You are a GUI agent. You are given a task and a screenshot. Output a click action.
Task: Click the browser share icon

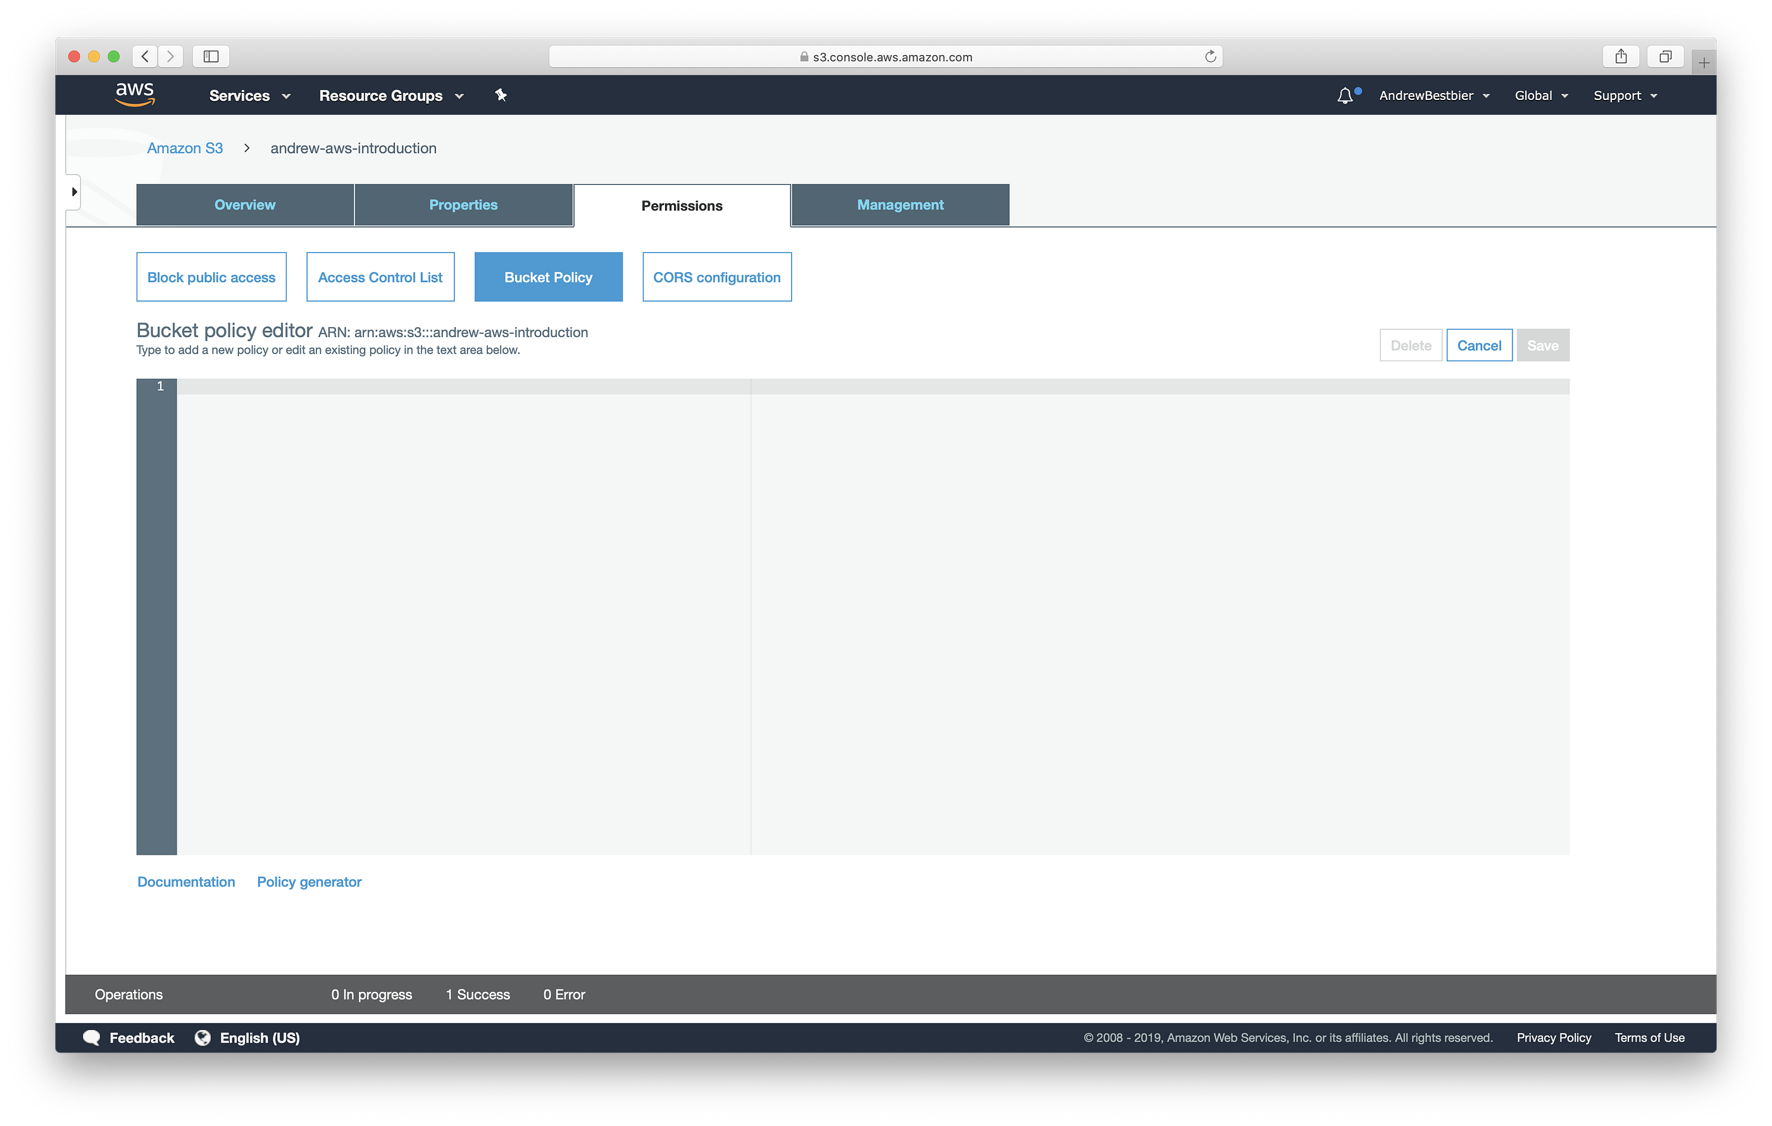click(1621, 56)
